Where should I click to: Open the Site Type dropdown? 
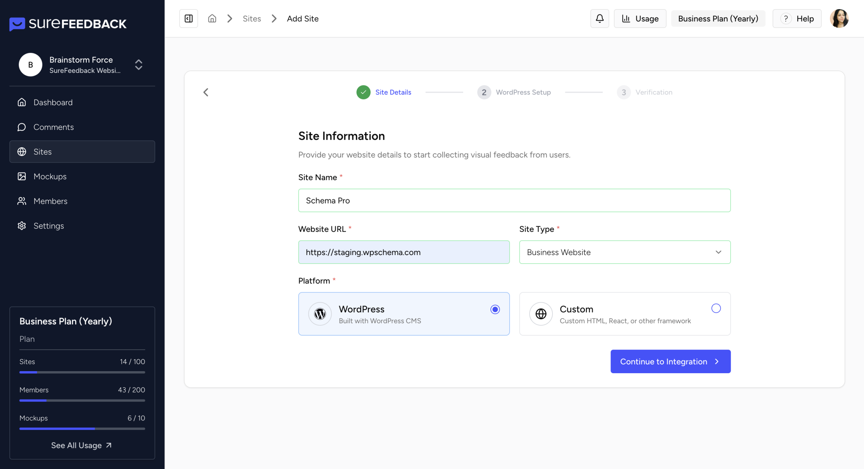pyautogui.click(x=625, y=252)
